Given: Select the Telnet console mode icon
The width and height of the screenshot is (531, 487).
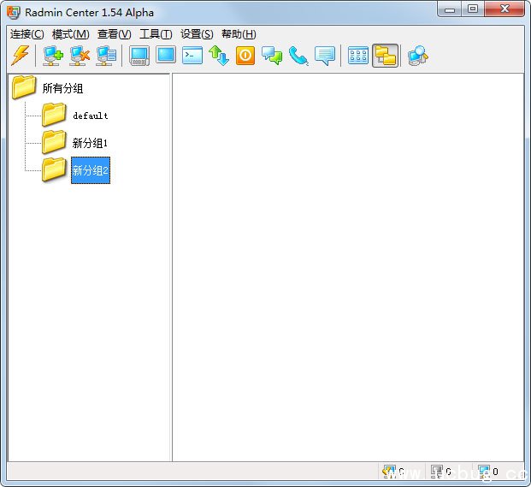Looking at the screenshot, I should (192, 56).
